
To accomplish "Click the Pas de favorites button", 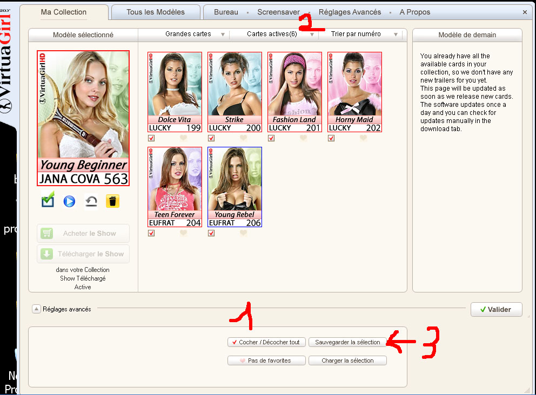I will point(266,360).
